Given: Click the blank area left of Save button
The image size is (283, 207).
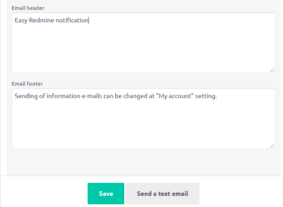Looking at the screenshot, I should coord(45,194).
